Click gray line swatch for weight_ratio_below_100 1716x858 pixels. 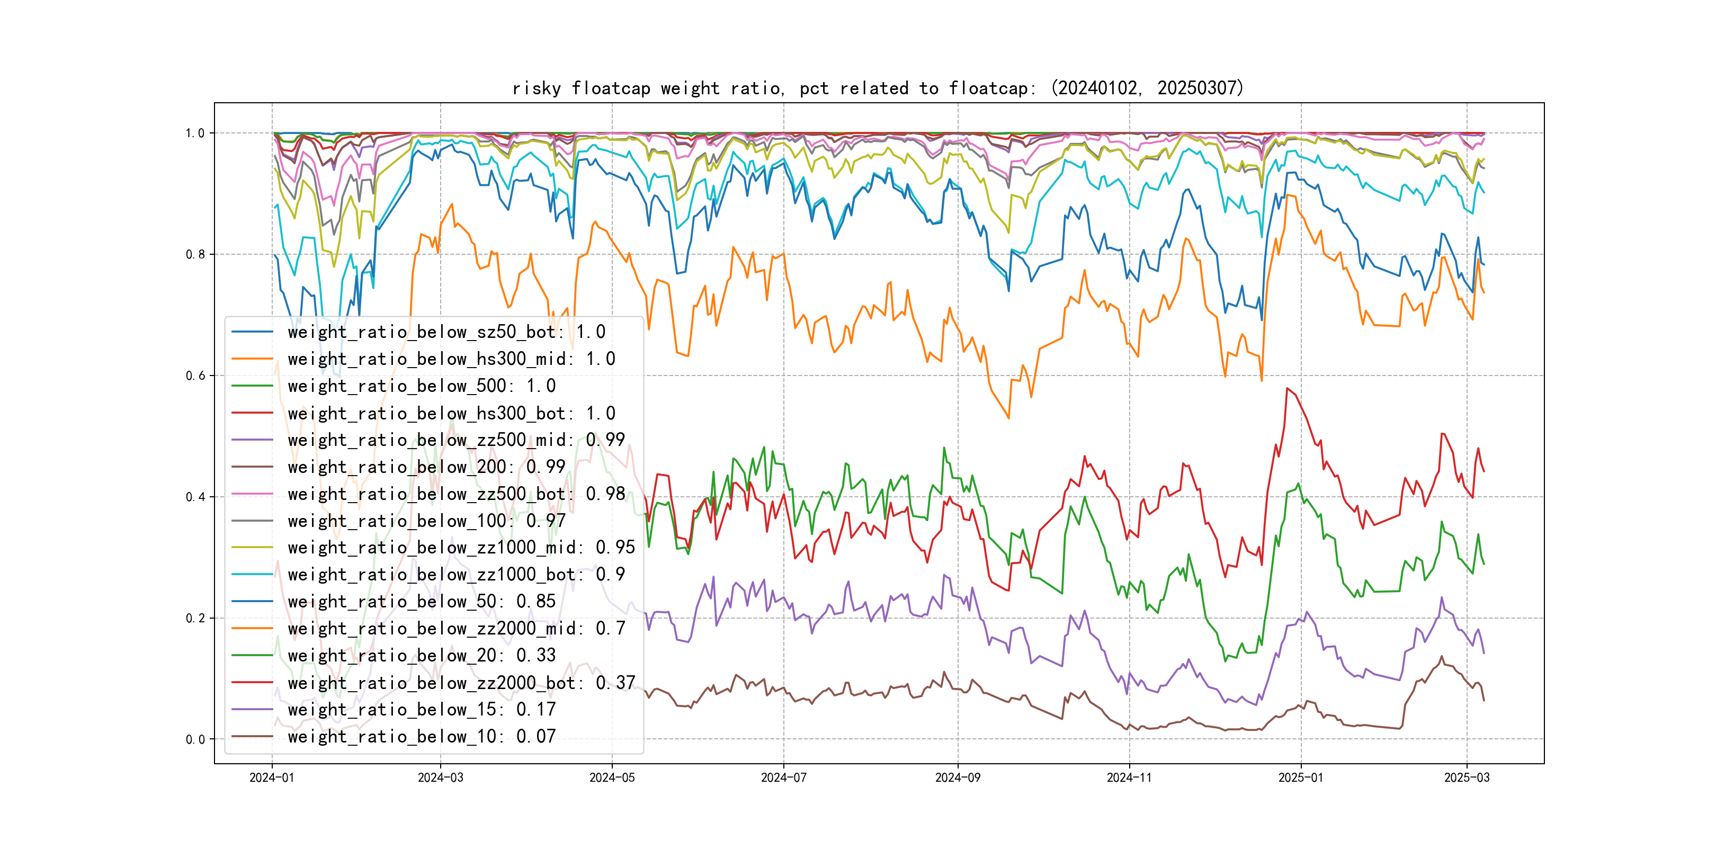253,521
